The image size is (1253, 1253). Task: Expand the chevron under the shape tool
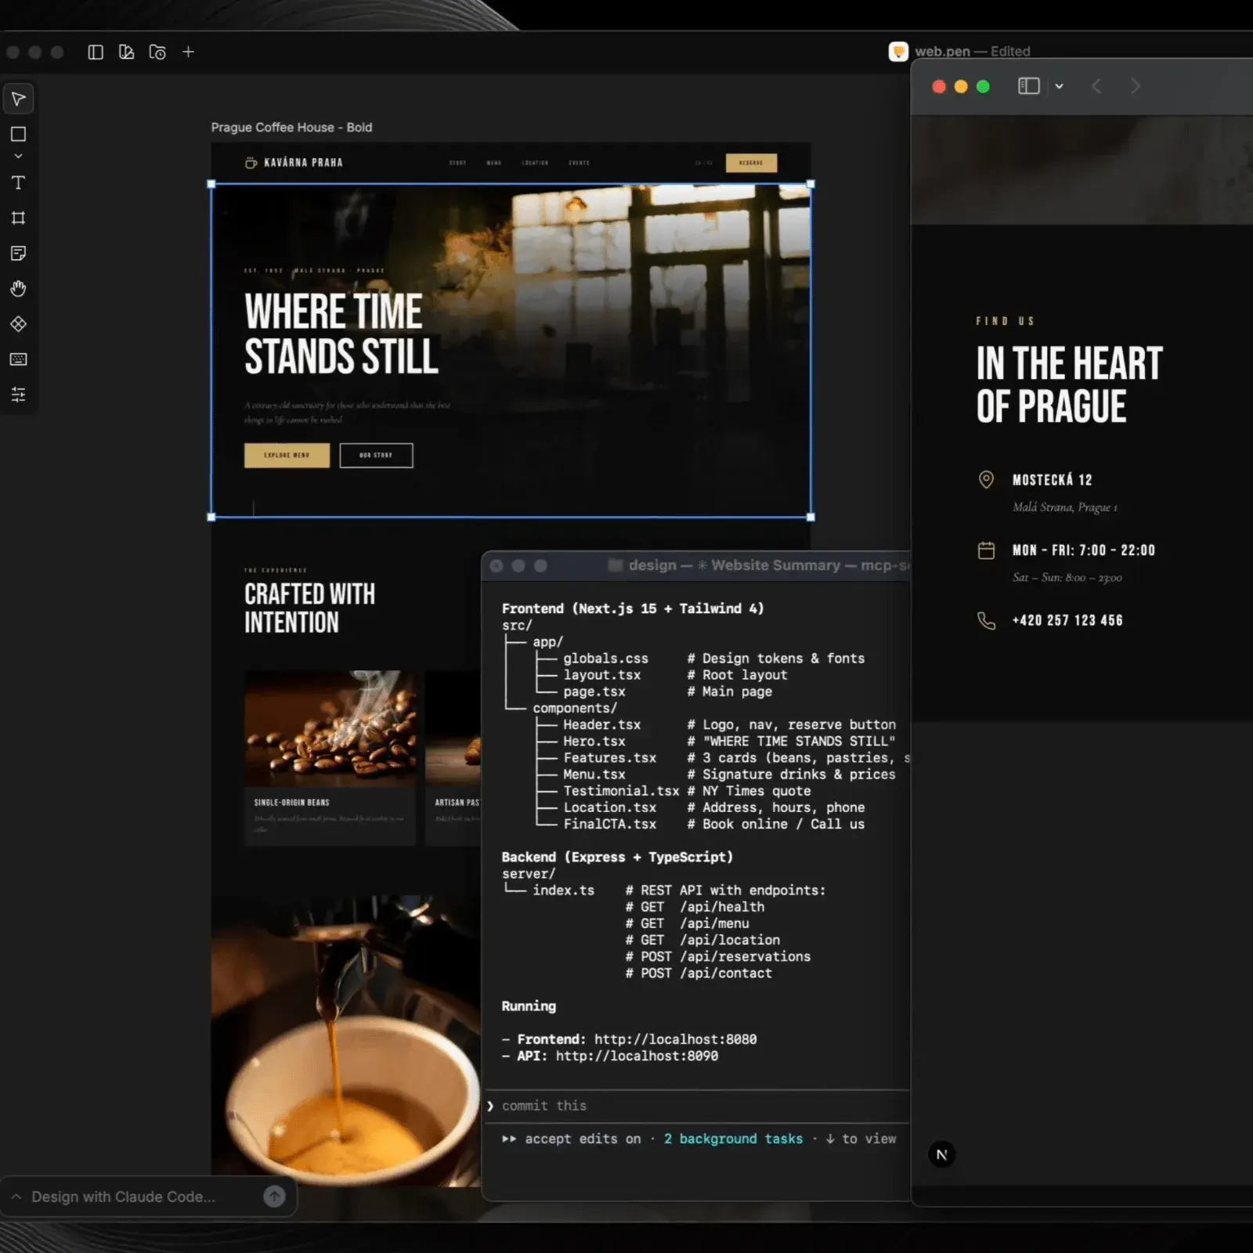tap(19, 155)
